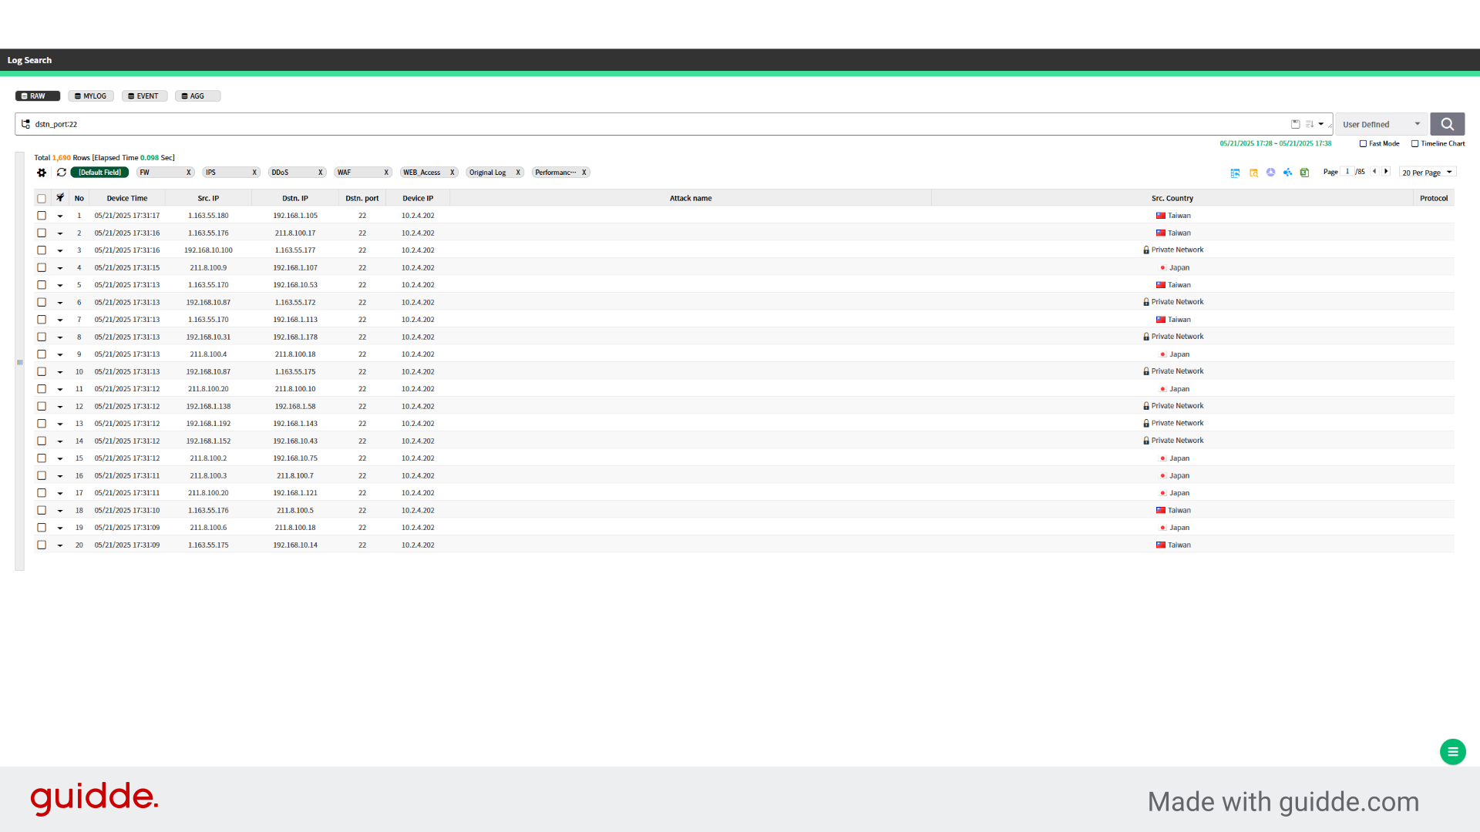
Task: Switch to the MYLOG tab
Action: [91, 96]
